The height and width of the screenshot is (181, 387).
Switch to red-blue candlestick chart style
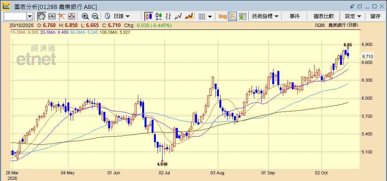tap(148, 16)
